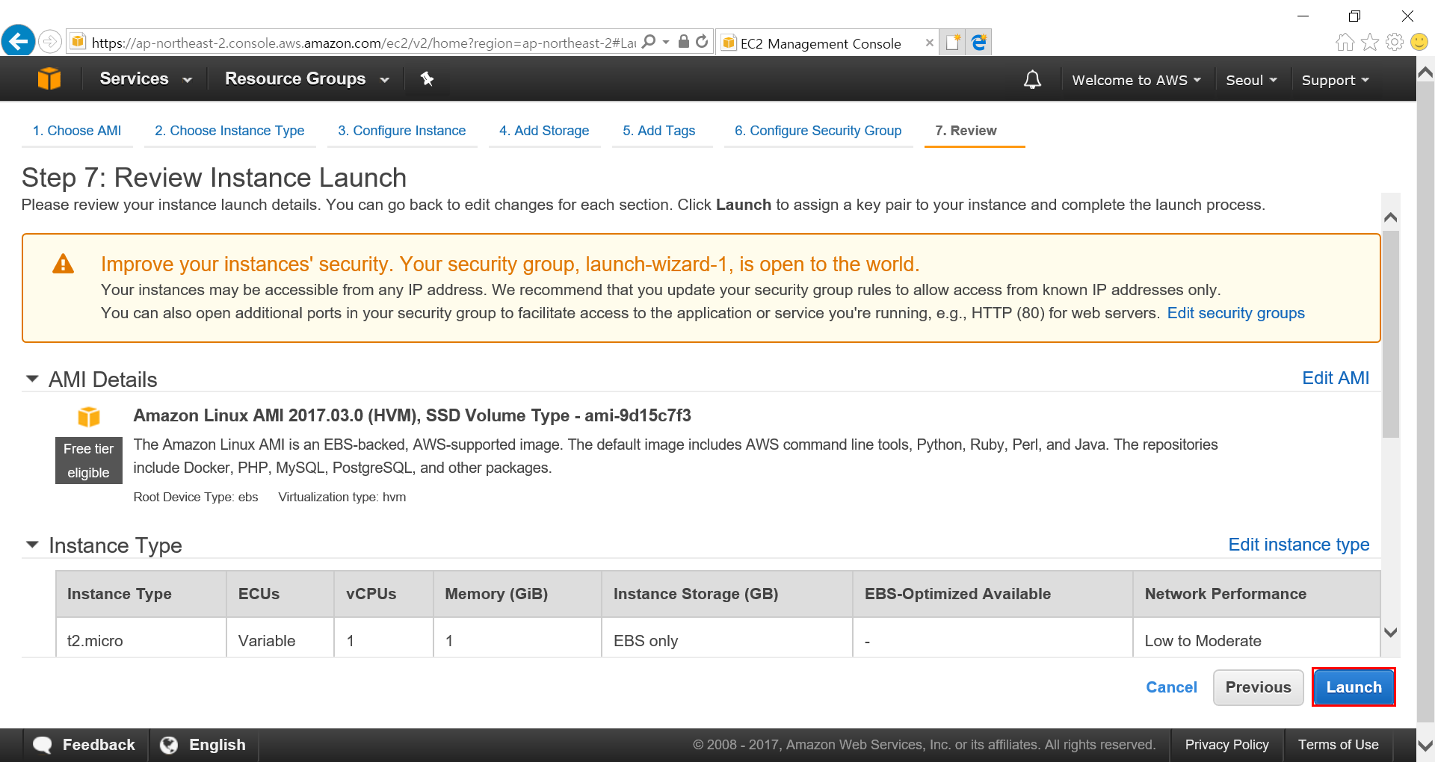Open the Privacy Policy link
Screen dimensions: 1435x762
pyautogui.click(x=1226, y=745)
